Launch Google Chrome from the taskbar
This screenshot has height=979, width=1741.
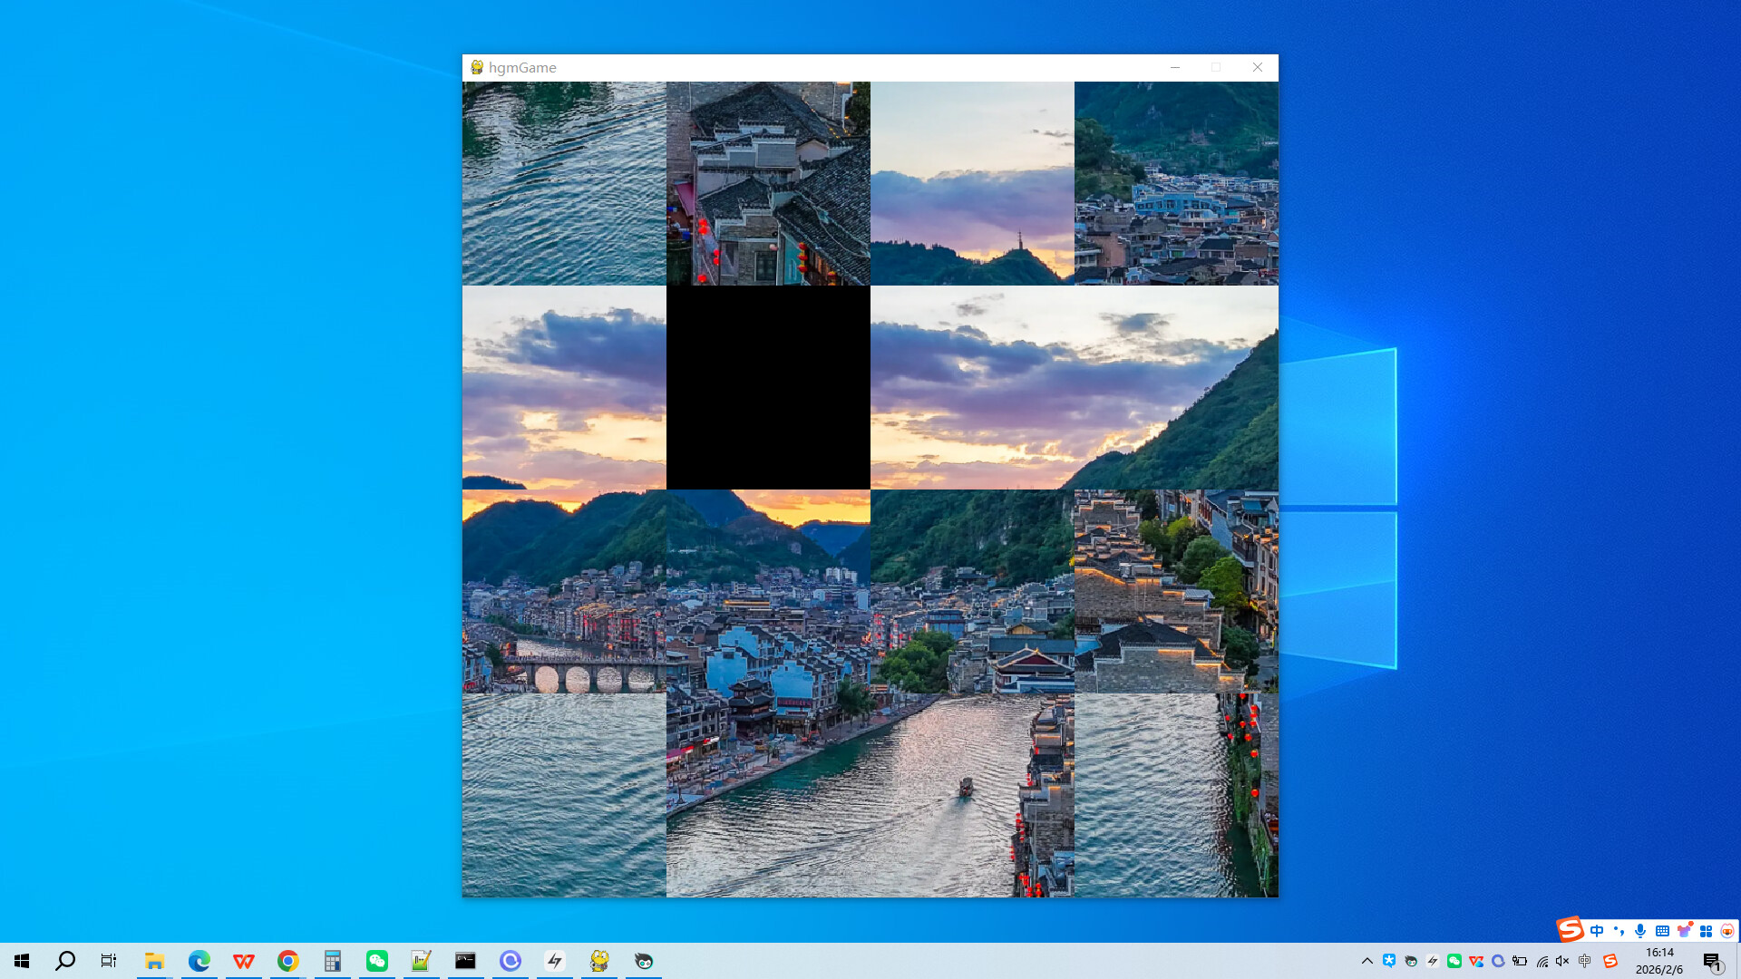pos(287,962)
